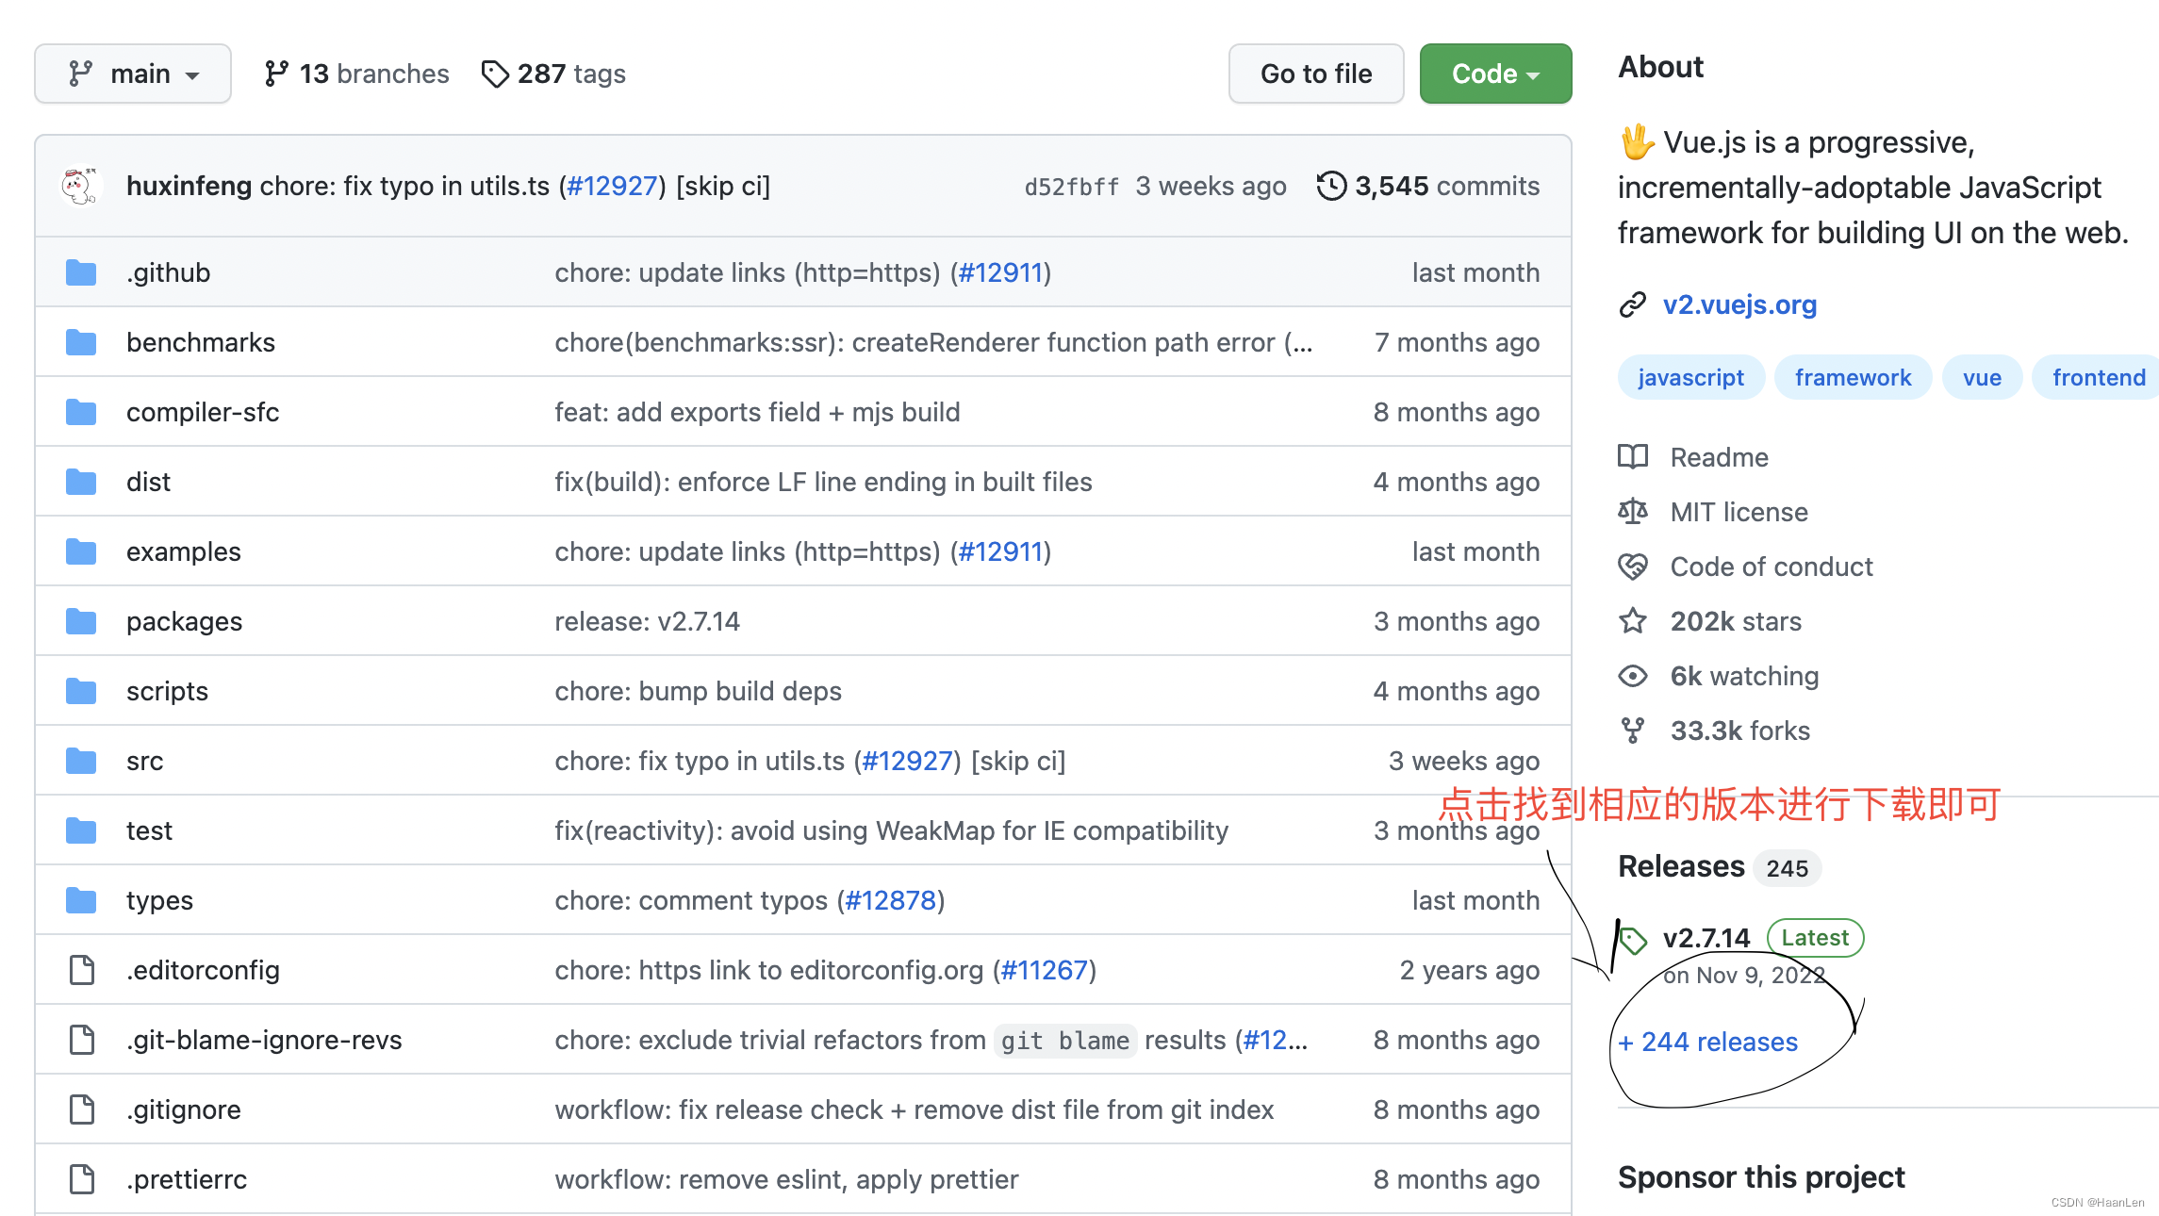Click huxinfeng's avatar thumbnail
Image resolution: width=2159 pixels, height=1216 pixels.
(80, 186)
